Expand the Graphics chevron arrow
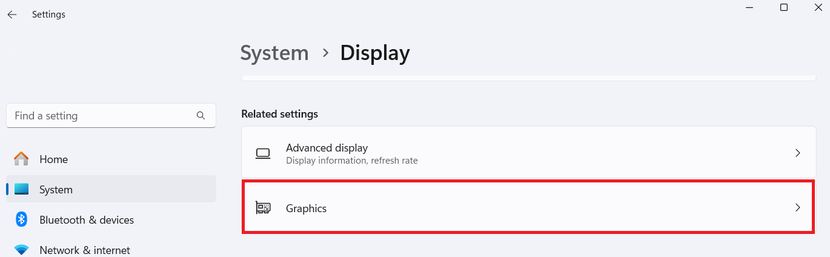 [x=798, y=208]
